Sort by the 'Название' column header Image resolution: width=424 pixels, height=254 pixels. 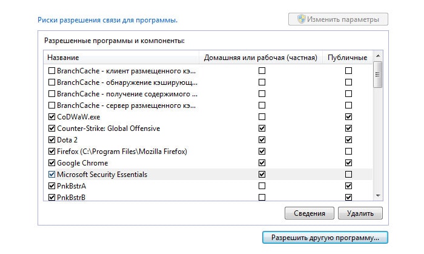pos(121,58)
